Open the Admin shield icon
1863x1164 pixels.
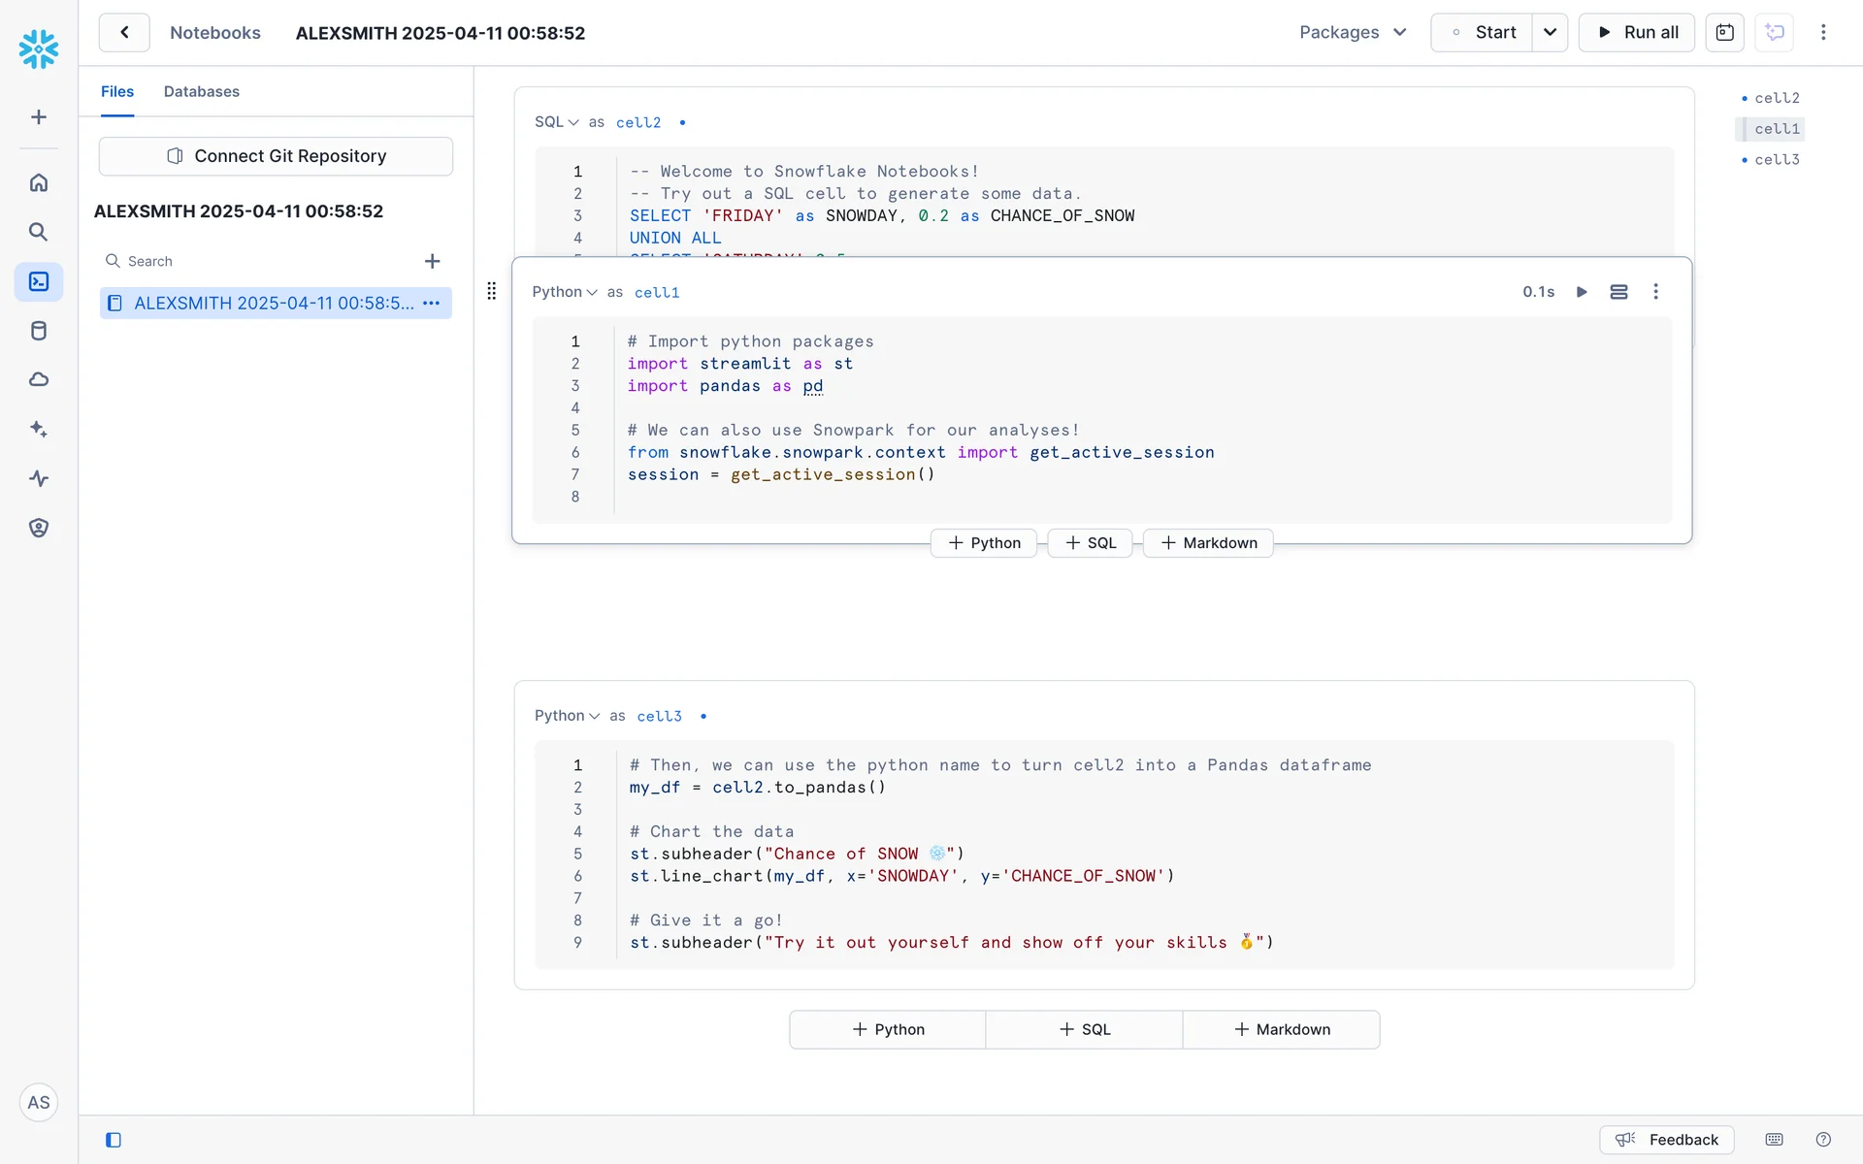click(x=39, y=528)
